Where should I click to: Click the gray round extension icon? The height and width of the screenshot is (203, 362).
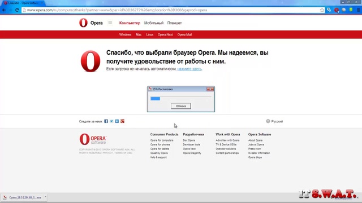(x=344, y=10)
